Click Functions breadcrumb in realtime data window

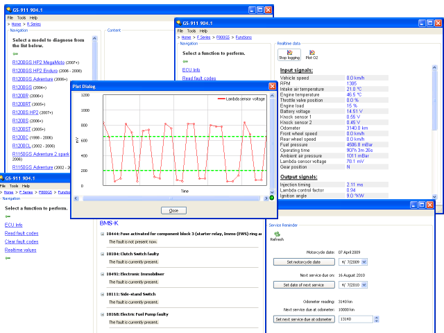click(x=244, y=37)
